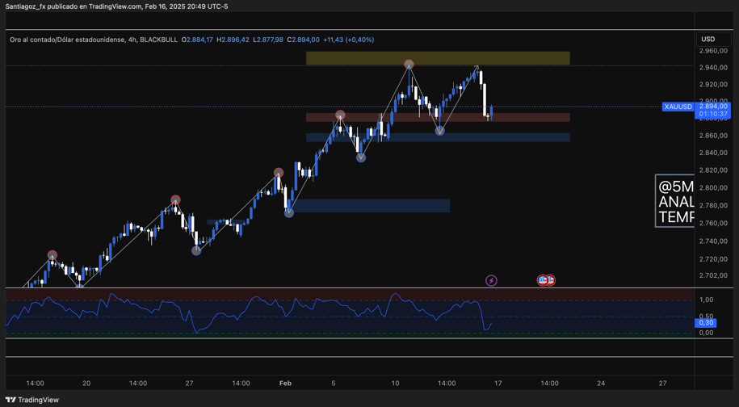Click the purple lightning event icon

click(x=491, y=281)
